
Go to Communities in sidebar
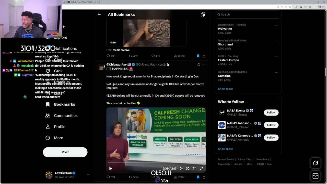tap(62, 116)
